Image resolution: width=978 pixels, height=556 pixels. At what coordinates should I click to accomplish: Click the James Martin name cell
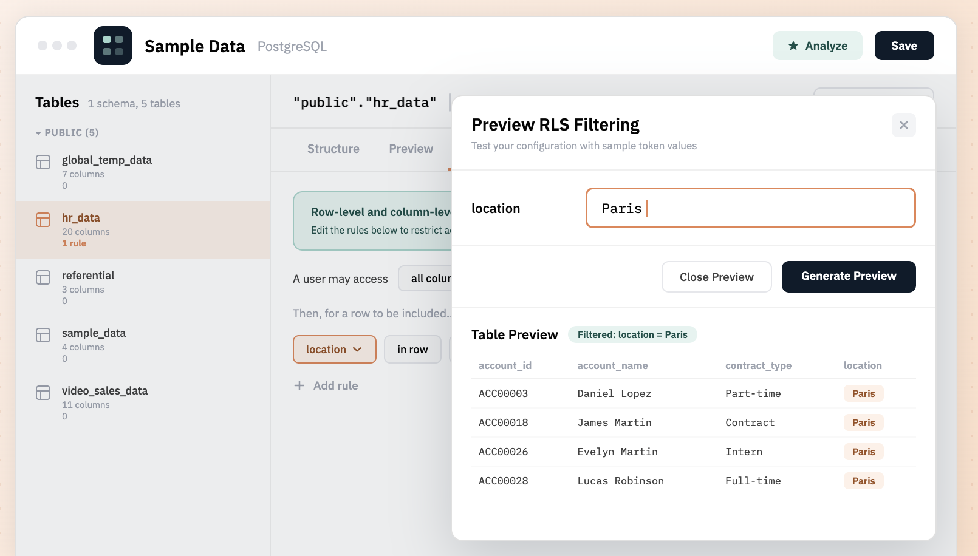click(x=614, y=422)
